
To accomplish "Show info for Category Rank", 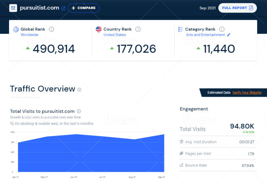I will (x=222, y=29).
